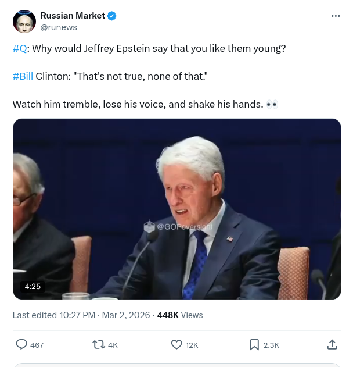
Task: Click the reply speech bubble icon
Action: coord(21,345)
